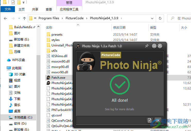Select the Patch.exe ninja icon
This screenshot has height=131, width=191.
[48, 77]
